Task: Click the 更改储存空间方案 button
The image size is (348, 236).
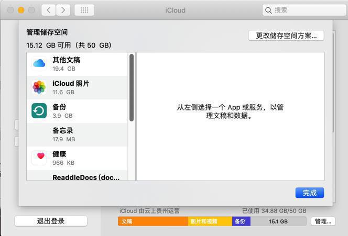Action: pos(286,36)
